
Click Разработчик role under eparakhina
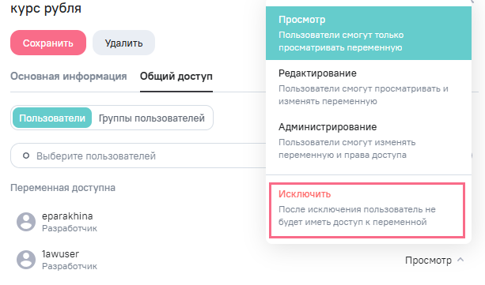click(x=70, y=228)
